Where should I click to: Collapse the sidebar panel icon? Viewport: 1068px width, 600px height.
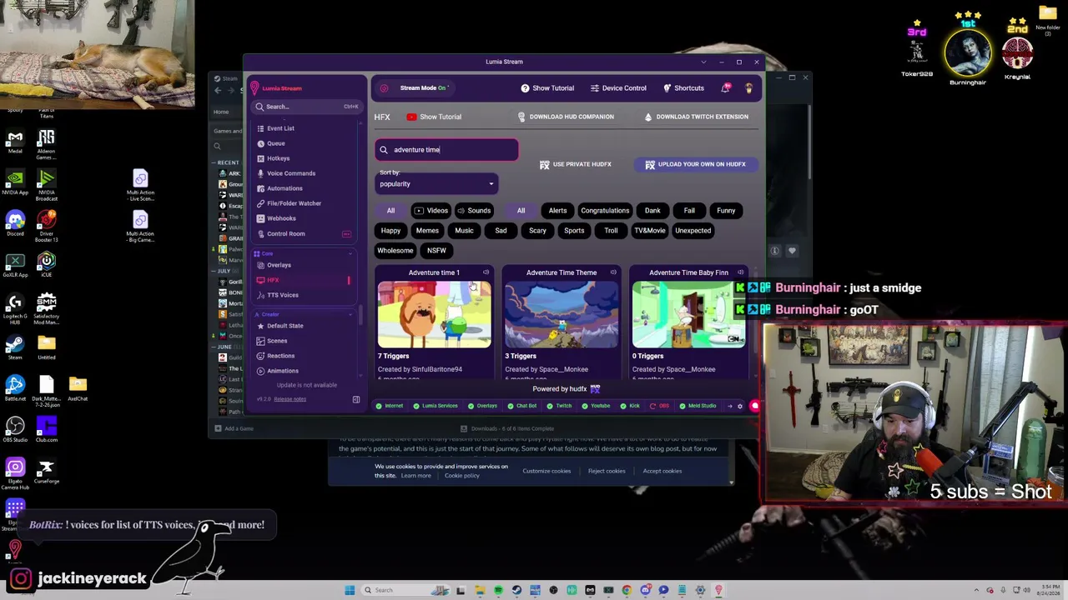356,400
